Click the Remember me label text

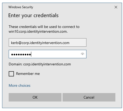coord(28,74)
